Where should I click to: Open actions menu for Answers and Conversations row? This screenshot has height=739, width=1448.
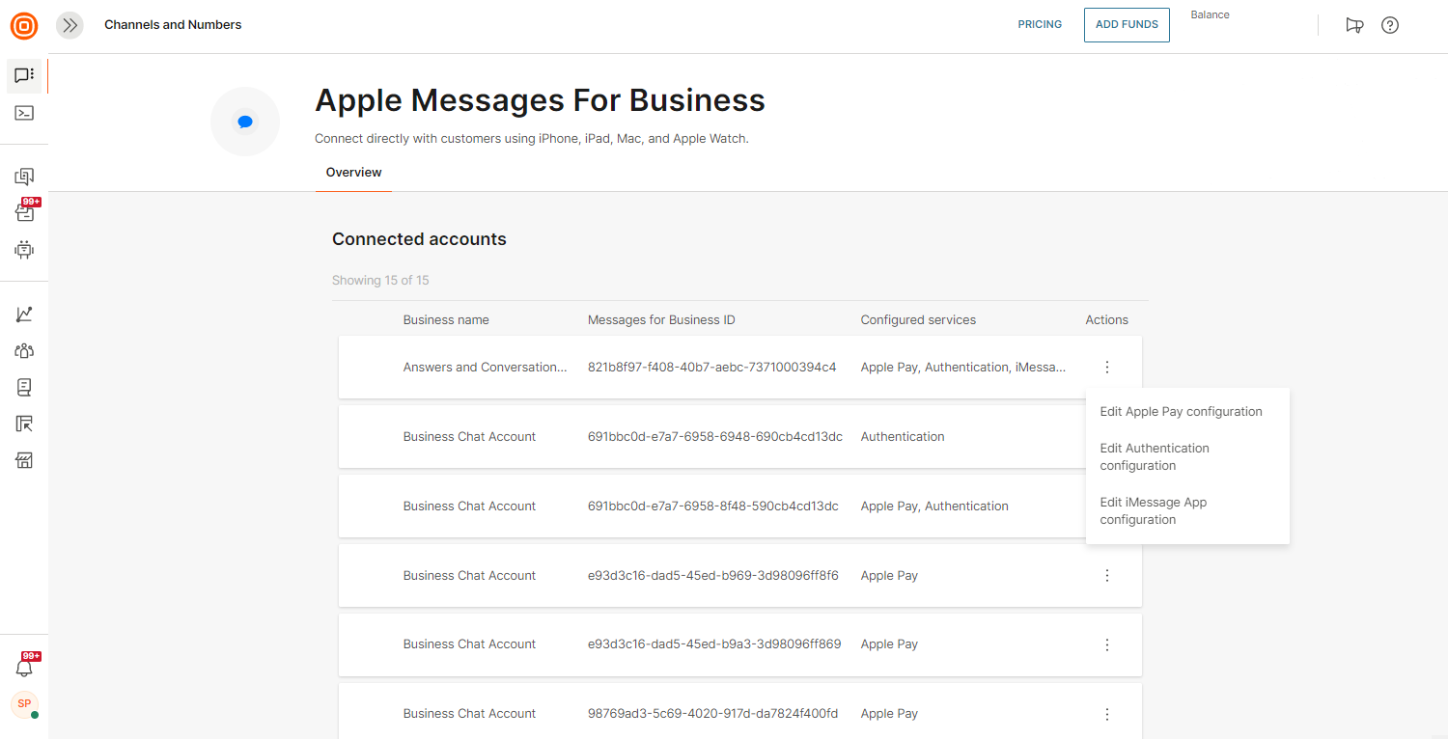(x=1107, y=368)
